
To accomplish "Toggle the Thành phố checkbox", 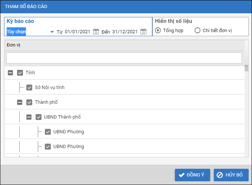I will click(29, 102).
